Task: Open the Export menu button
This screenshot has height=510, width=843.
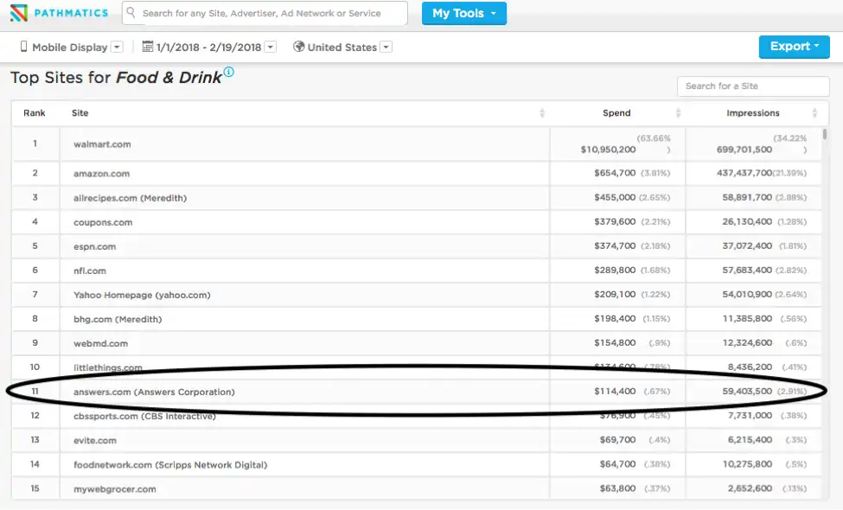Action: tap(794, 47)
